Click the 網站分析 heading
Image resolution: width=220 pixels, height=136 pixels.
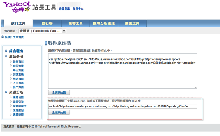click(16, 57)
